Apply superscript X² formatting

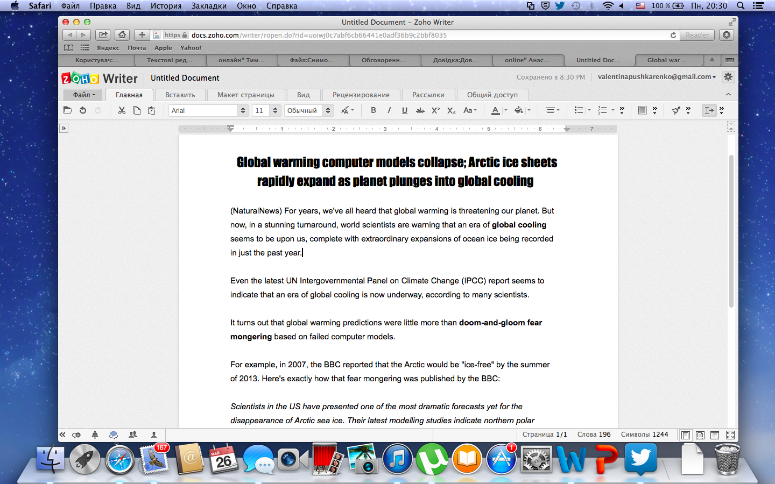coord(436,110)
